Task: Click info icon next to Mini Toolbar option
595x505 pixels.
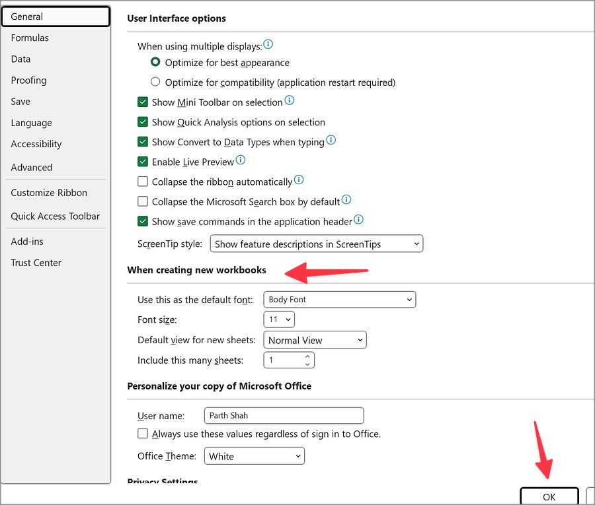Action: pyautogui.click(x=289, y=101)
